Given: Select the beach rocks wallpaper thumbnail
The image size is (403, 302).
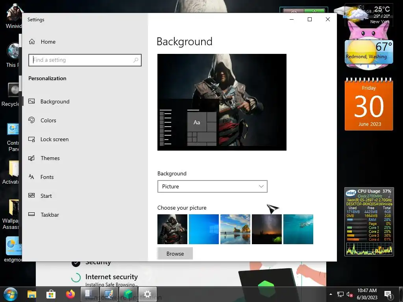Looking at the screenshot, I should [x=235, y=229].
